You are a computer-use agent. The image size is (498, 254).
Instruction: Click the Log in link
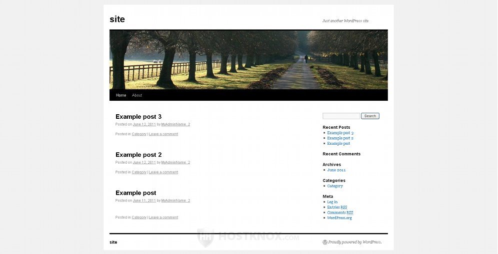tap(332, 202)
